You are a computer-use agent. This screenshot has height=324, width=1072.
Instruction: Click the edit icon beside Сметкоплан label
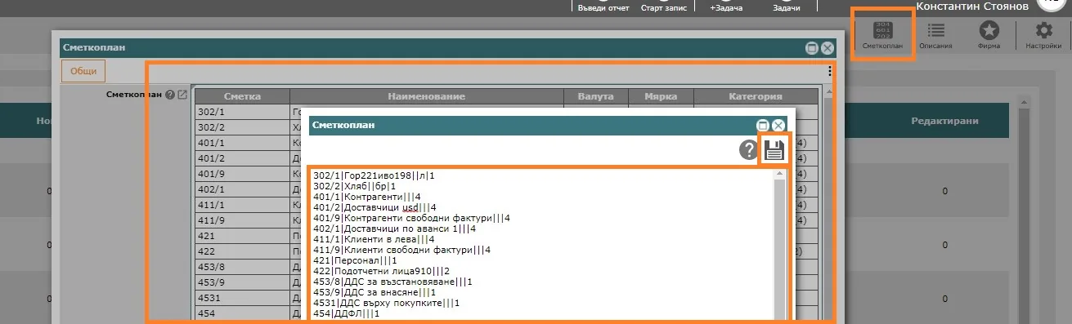point(182,95)
